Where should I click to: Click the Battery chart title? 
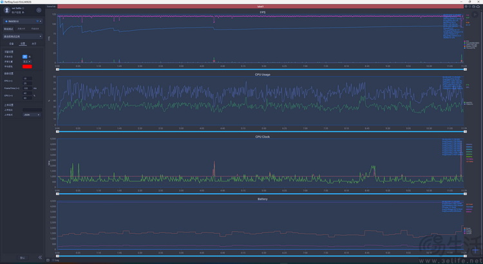click(x=263, y=199)
